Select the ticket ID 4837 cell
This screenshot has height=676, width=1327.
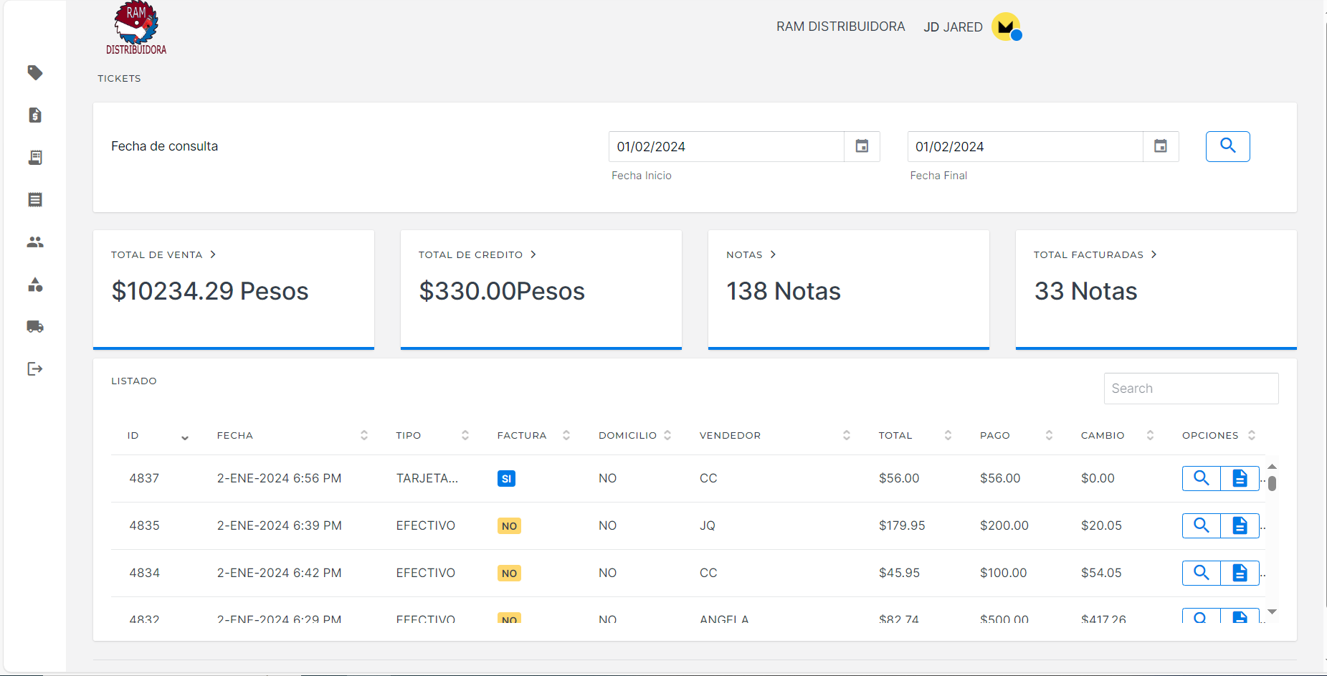point(144,478)
